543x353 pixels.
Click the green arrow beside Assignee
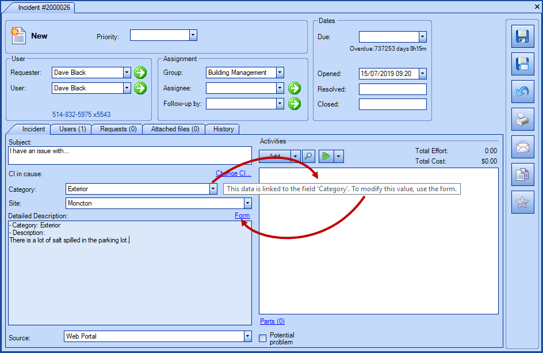[293, 88]
